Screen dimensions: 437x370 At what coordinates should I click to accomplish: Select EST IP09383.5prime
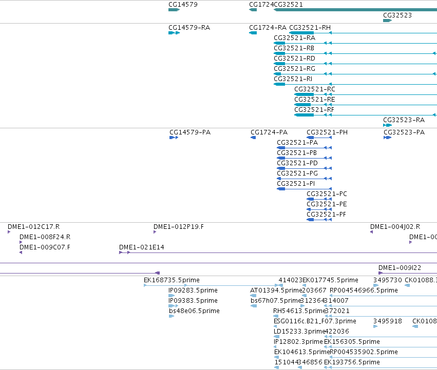point(193,301)
